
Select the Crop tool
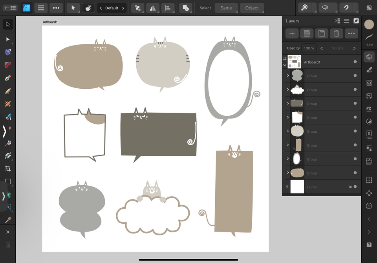click(x=8, y=168)
